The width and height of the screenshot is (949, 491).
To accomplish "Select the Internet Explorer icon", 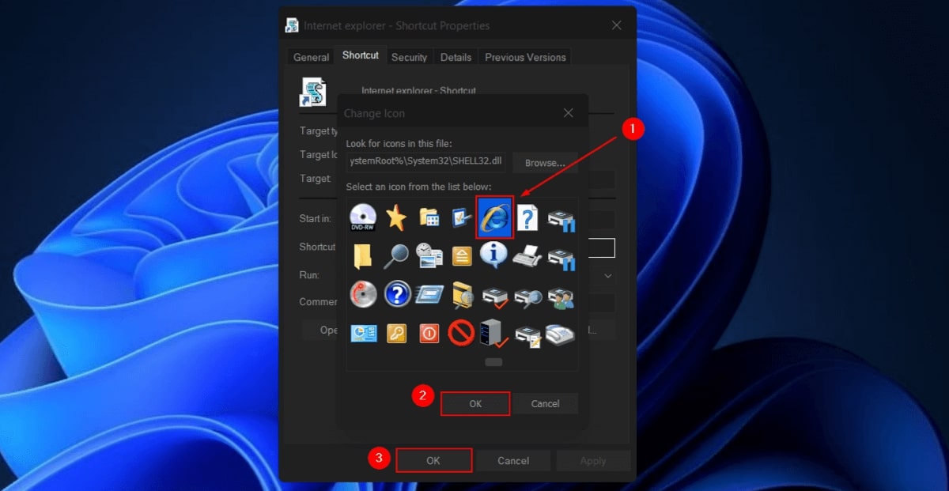I will point(495,218).
